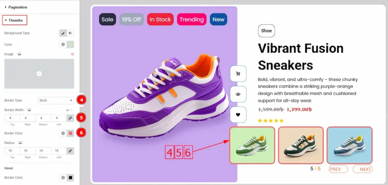Add image using the plus icon
The image size is (388, 185).
pos(39,74)
